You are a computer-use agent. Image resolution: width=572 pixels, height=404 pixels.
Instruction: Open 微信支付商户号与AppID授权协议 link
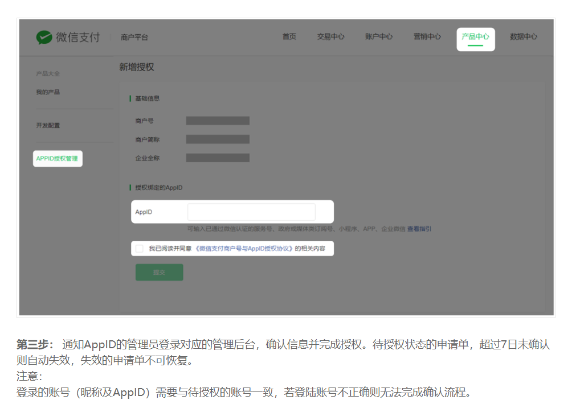244,249
